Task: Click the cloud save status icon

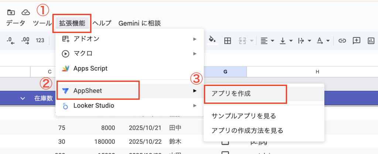Action: 26,12
